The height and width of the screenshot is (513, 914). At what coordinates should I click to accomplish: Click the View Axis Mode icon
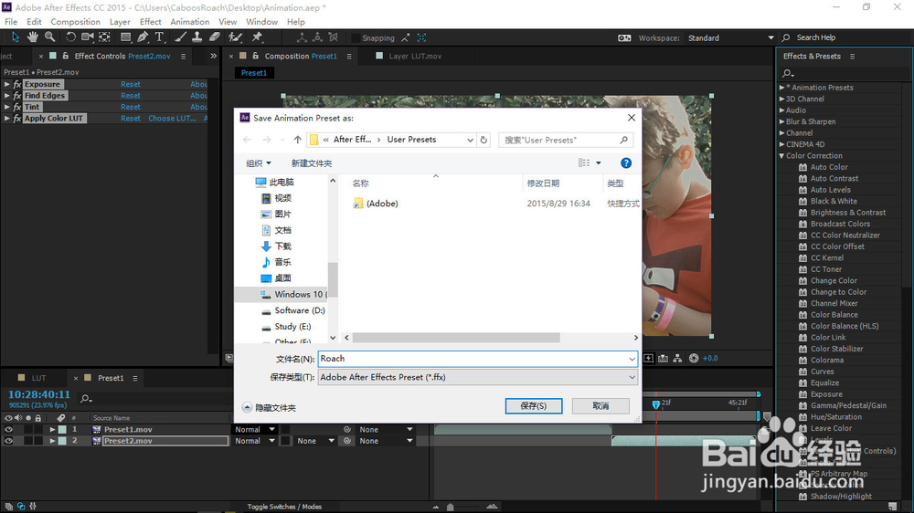coord(333,37)
